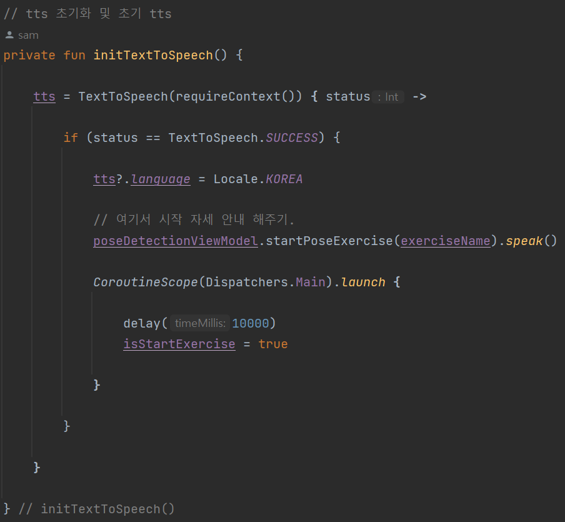
Task: Click the 10000 value
Action: pyautogui.click(x=251, y=323)
